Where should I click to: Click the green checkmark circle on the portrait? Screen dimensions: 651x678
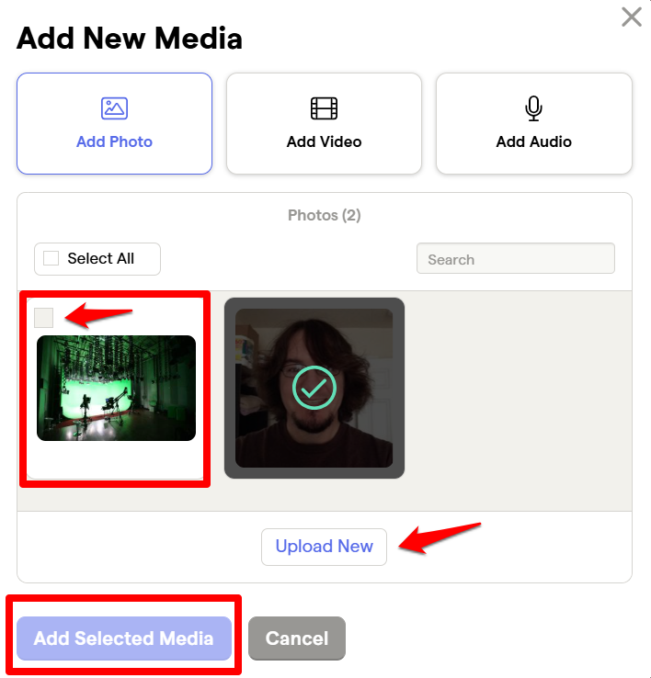coord(314,388)
